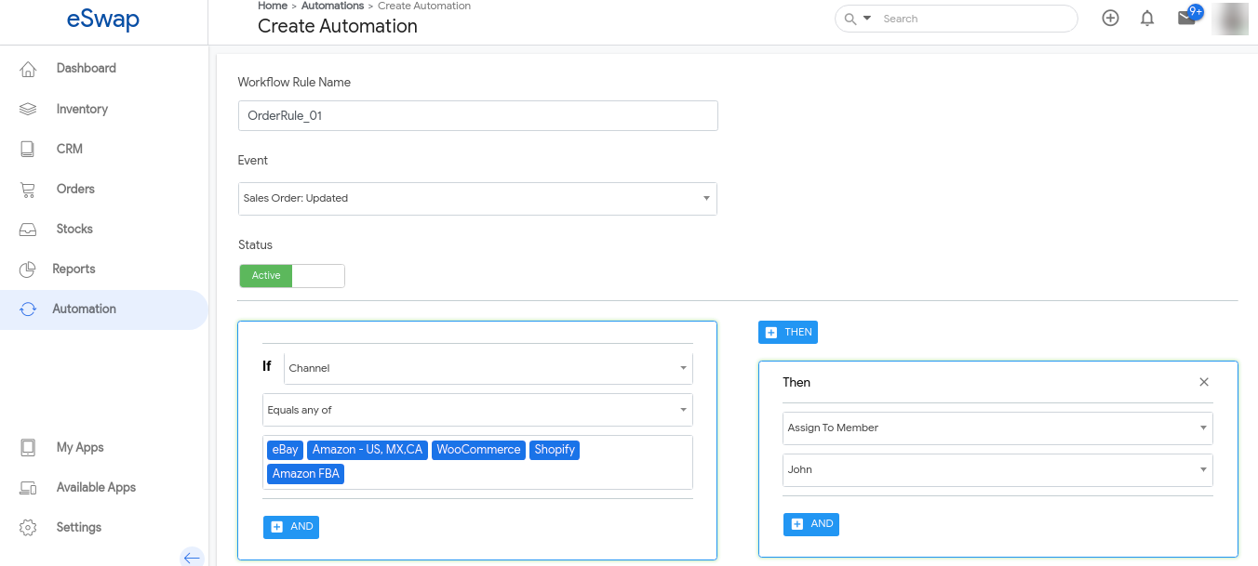Expand the John member dropdown
This screenshot has width=1258, height=566.
click(x=997, y=470)
